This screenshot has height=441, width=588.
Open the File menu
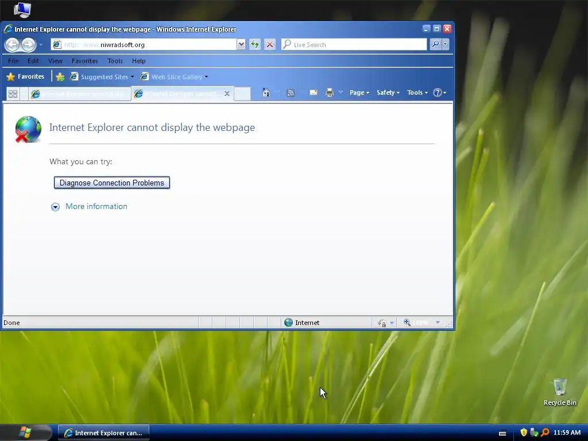tap(13, 61)
